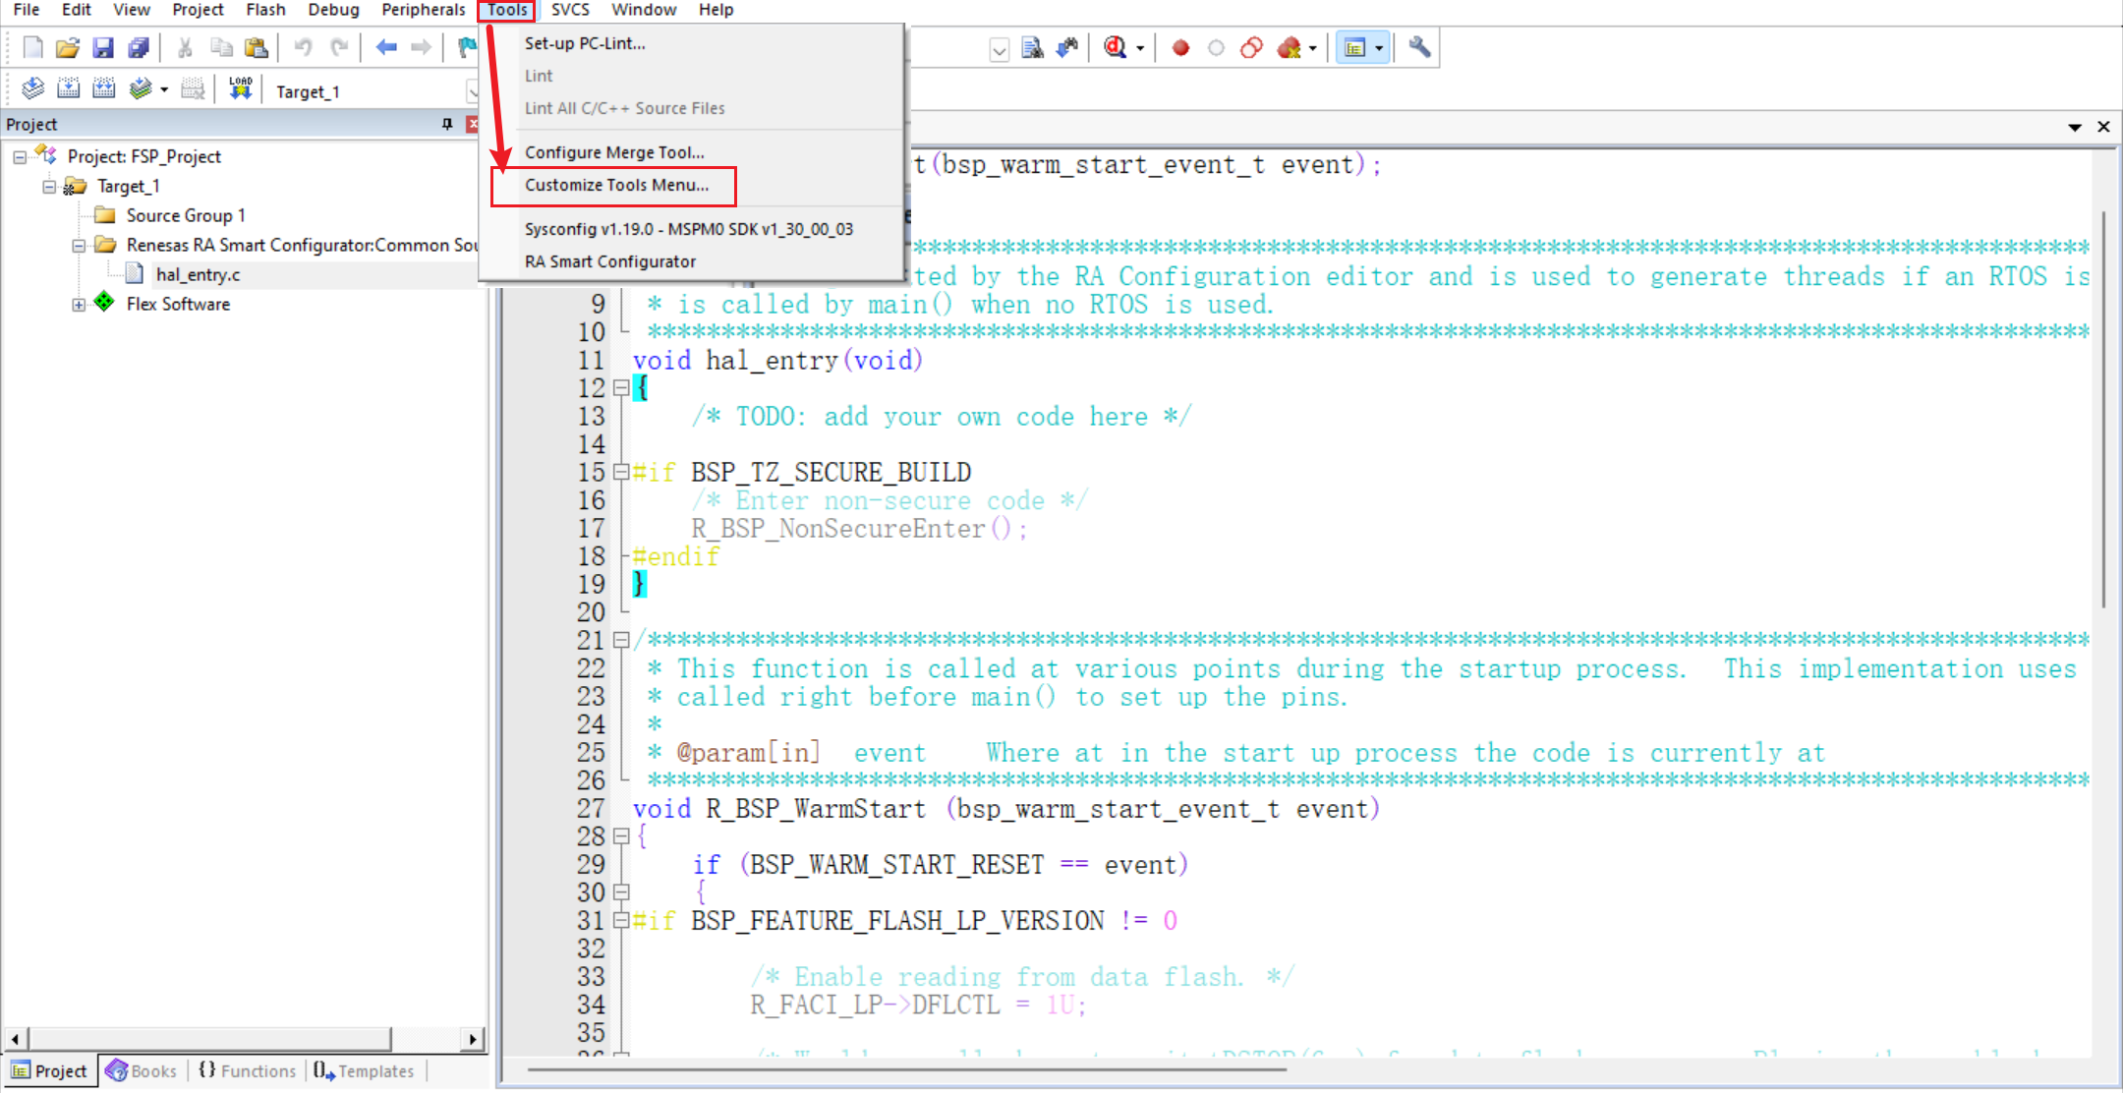Create a new file with toolbar icon
The width and height of the screenshot is (2123, 1093).
pyautogui.click(x=32, y=47)
